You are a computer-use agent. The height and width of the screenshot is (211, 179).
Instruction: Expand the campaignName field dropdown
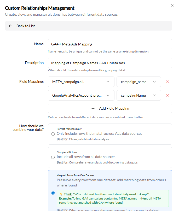[x=138, y=95]
